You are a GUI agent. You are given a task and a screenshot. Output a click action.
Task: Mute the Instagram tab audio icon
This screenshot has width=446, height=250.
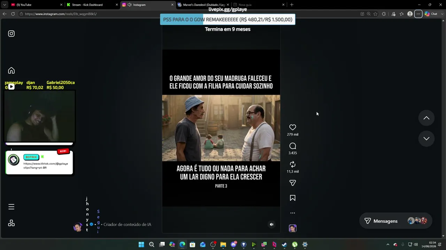coord(130,5)
